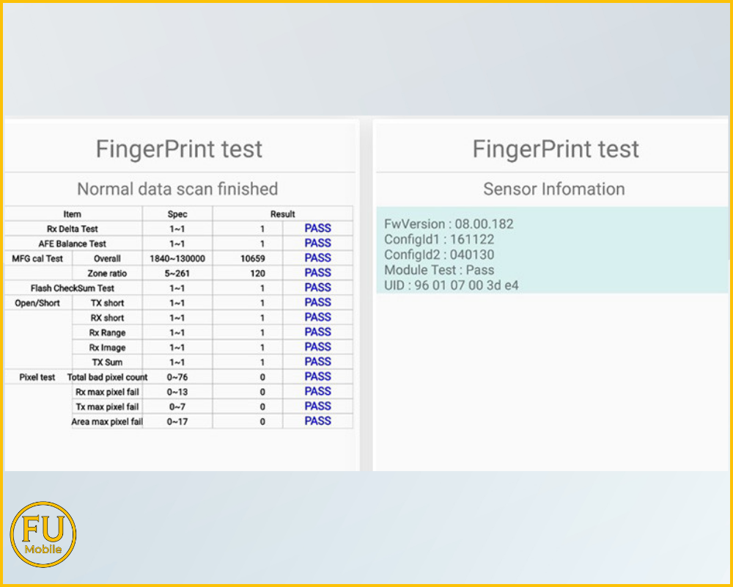Click the Item column header
Screen dimensions: 733x587
73,214
